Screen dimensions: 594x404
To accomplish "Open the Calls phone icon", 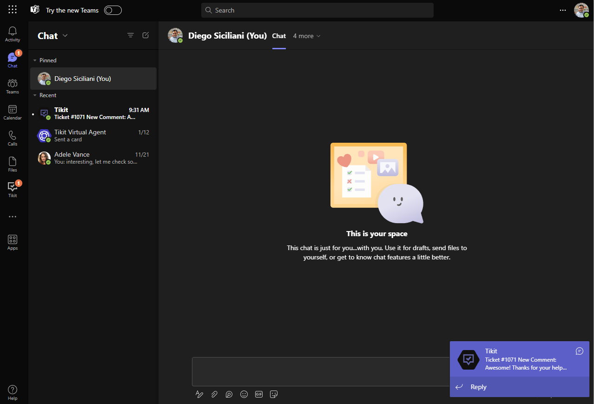I will point(13,138).
